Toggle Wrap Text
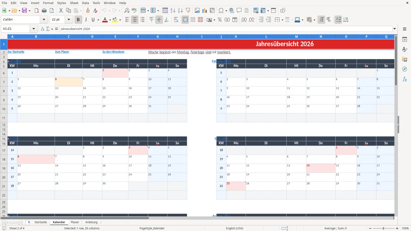 tap(176, 20)
